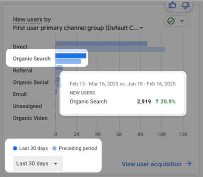Select the Email channel label
The width and height of the screenshot is (203, 177).
[20, 94]
